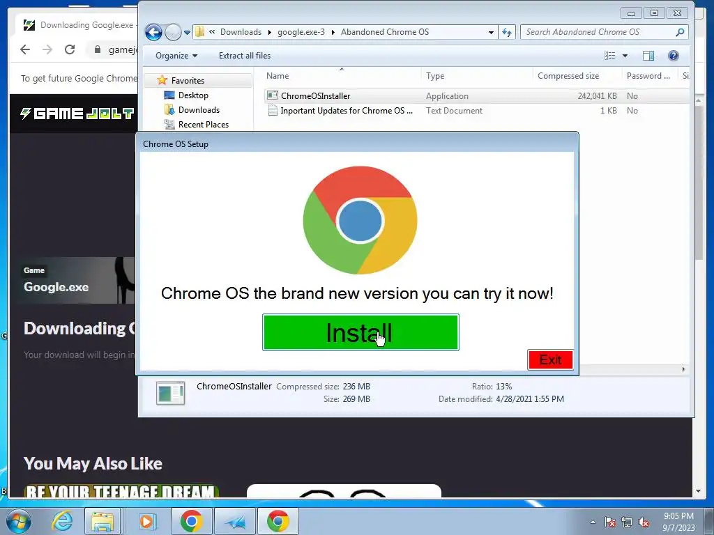Open the Organize menu

pos(176,56)
